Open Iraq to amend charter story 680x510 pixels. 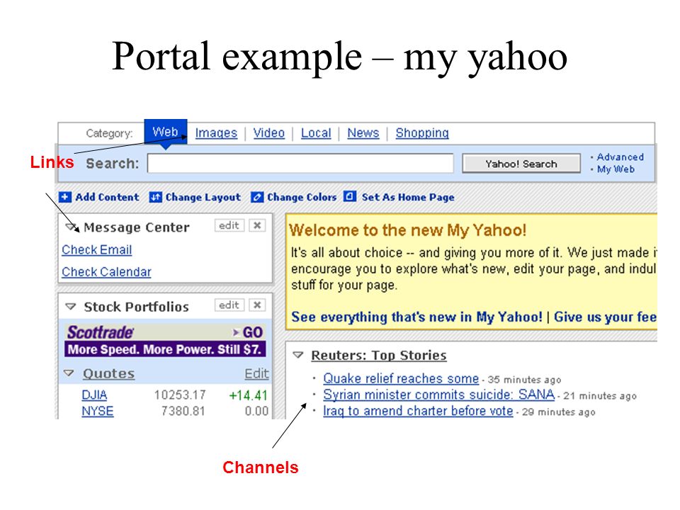tap(418, 411)
